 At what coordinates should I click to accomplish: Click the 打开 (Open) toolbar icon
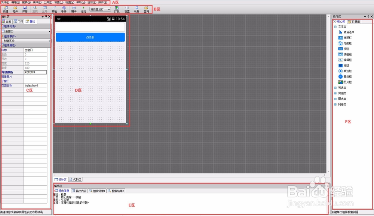tap(15, 10)
